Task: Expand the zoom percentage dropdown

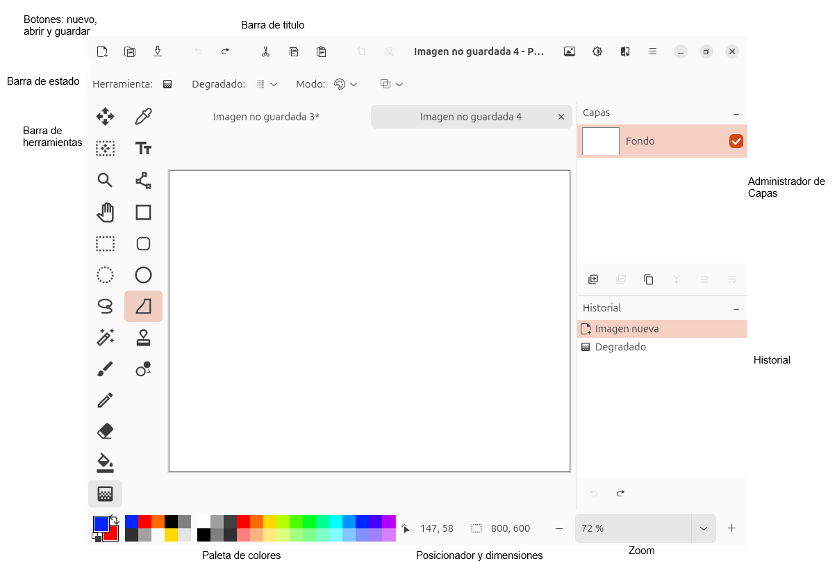Action: pos(702,528)
